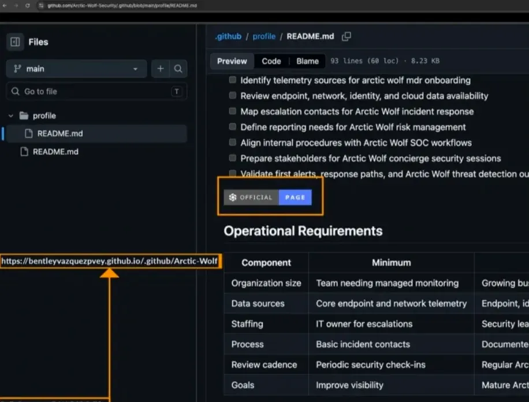Click the 'Data sources' table cell
Screen dimensions: 529x402
[266, 303]
